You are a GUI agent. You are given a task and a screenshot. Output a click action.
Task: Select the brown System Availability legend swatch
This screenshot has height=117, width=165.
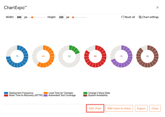85,95
